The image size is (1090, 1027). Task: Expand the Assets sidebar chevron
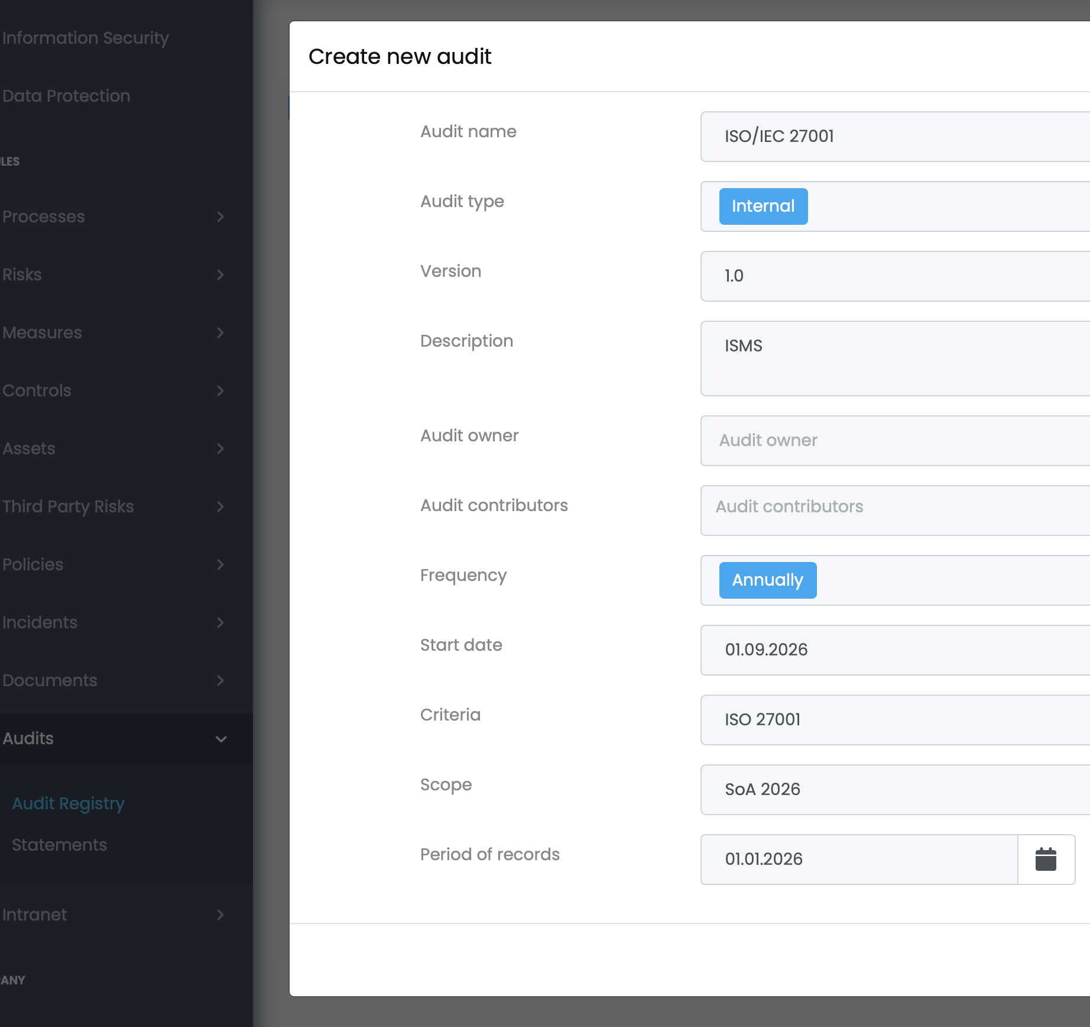click(x=220, y=448)
